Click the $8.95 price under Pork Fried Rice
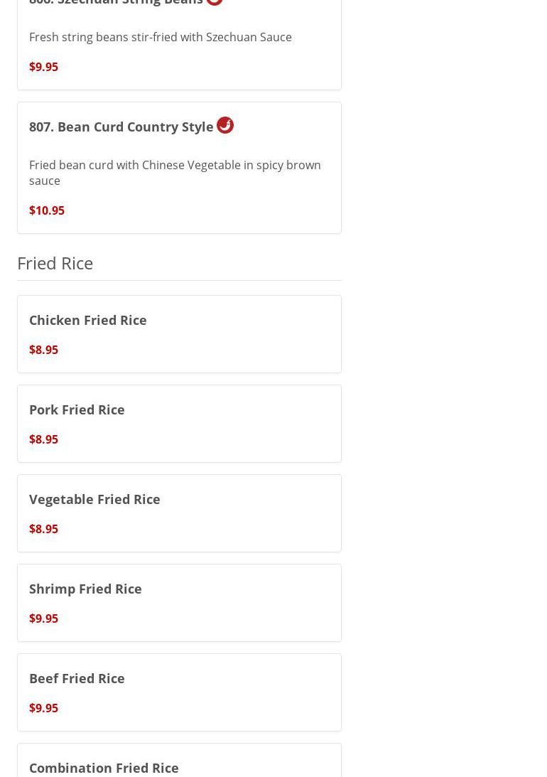The image size is (547, 777). [x=43, y=439]
